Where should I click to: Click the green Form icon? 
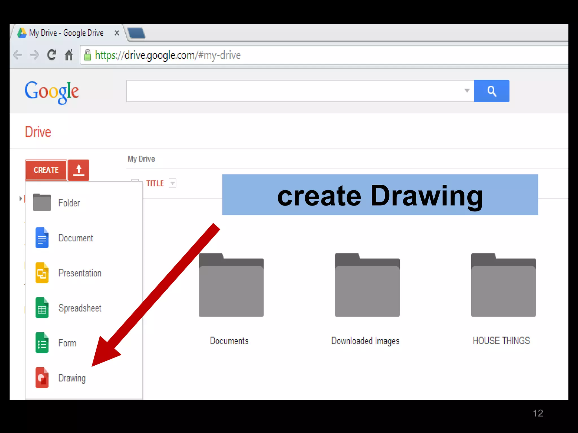pos(42,343)
